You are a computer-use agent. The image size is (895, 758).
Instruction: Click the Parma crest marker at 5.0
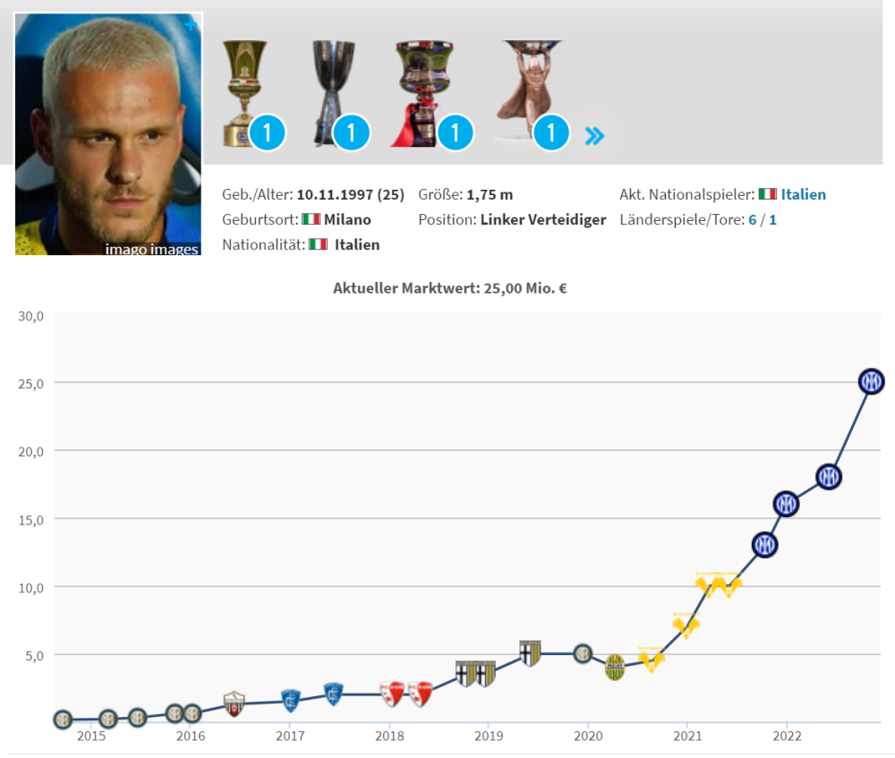pyautogui.click(x=530, y=653)
